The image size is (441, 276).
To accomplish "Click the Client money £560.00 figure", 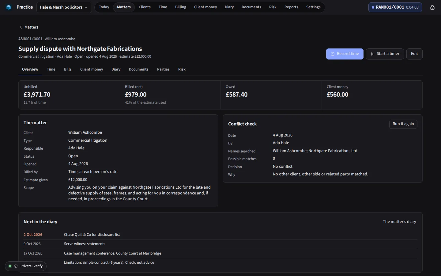I will coord(337,95).
